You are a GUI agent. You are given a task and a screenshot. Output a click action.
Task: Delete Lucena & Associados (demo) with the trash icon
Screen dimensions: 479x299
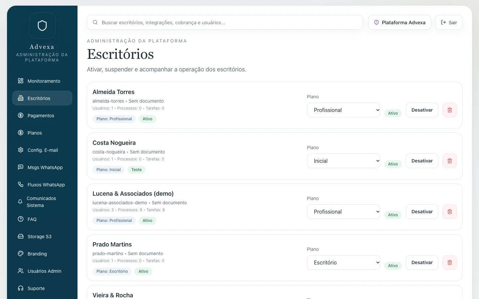[x=450, y=212]
